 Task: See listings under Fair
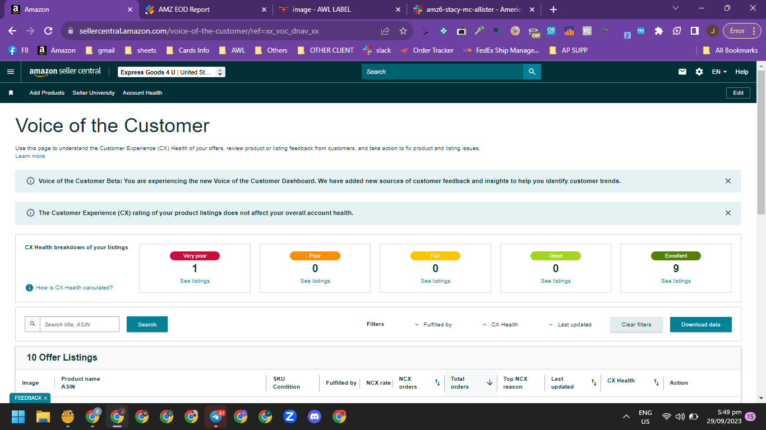435,281
